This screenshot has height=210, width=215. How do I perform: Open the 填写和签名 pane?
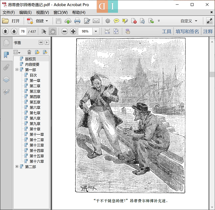(x=187, y=32)
